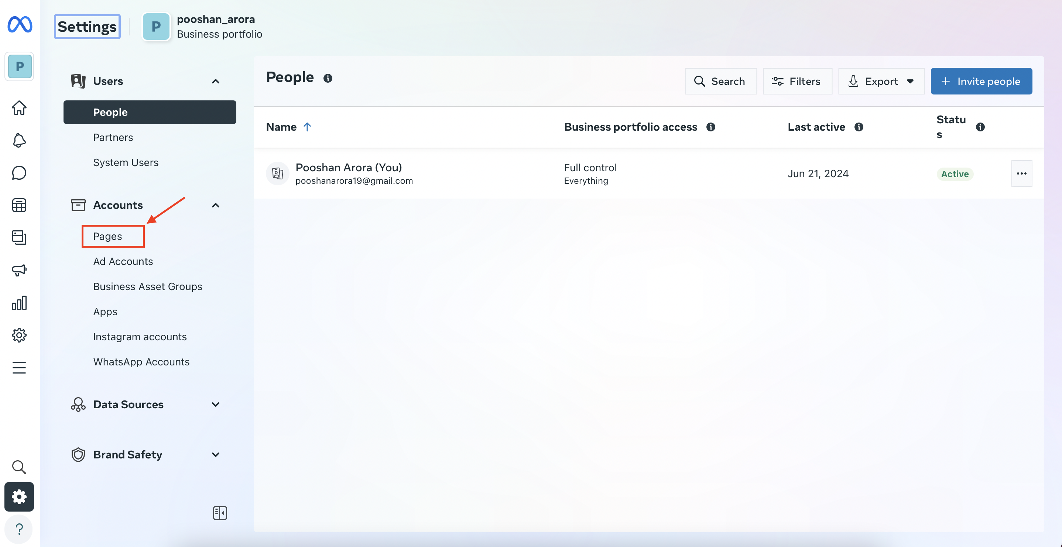
Task: Open Pages under Accounts
Action: coord(107,236)
